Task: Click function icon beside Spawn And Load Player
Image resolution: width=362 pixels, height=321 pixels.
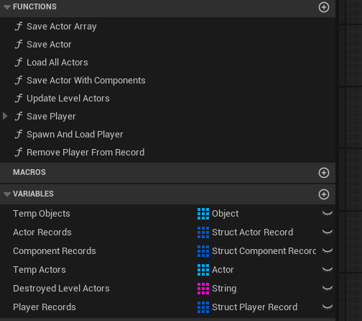Action: pyautogui.click(x=19, y=135)
